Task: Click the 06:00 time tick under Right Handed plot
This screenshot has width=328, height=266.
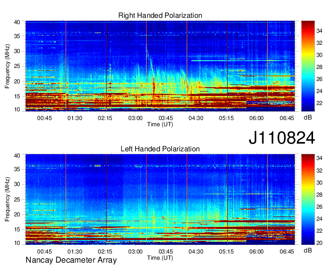Action: coord(257,118)
